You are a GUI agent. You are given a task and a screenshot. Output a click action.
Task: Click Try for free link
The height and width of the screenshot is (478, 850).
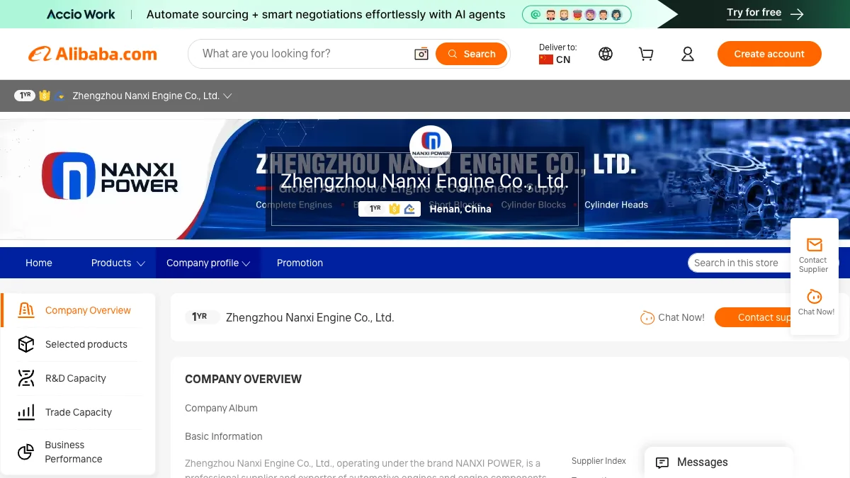click(754, 13)
